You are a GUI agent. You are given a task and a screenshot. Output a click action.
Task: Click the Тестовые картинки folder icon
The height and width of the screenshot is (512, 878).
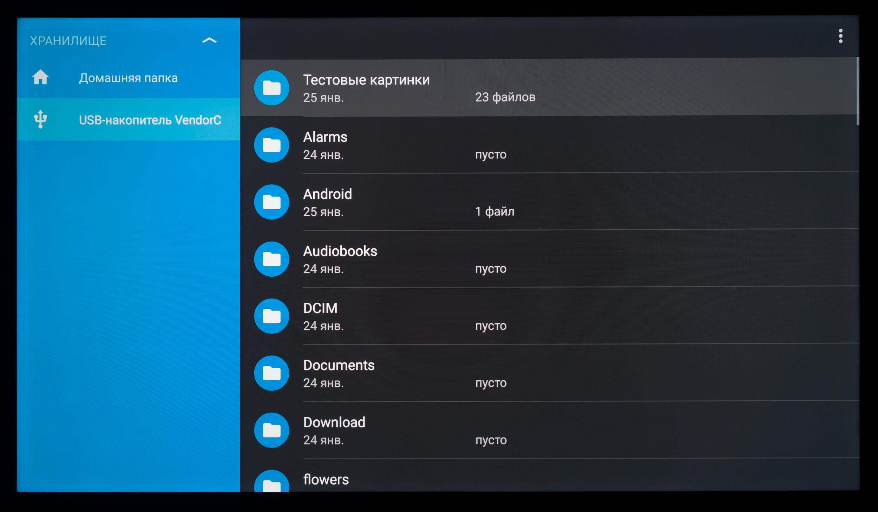point(271,88)
